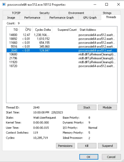124x162 pixels.
Task: Suspend the selected thread
Action: [x=107, y=146]
